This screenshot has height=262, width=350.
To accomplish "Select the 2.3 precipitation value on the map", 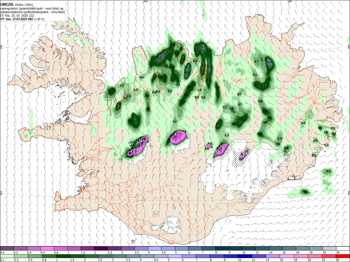I will tap(135, 116).
